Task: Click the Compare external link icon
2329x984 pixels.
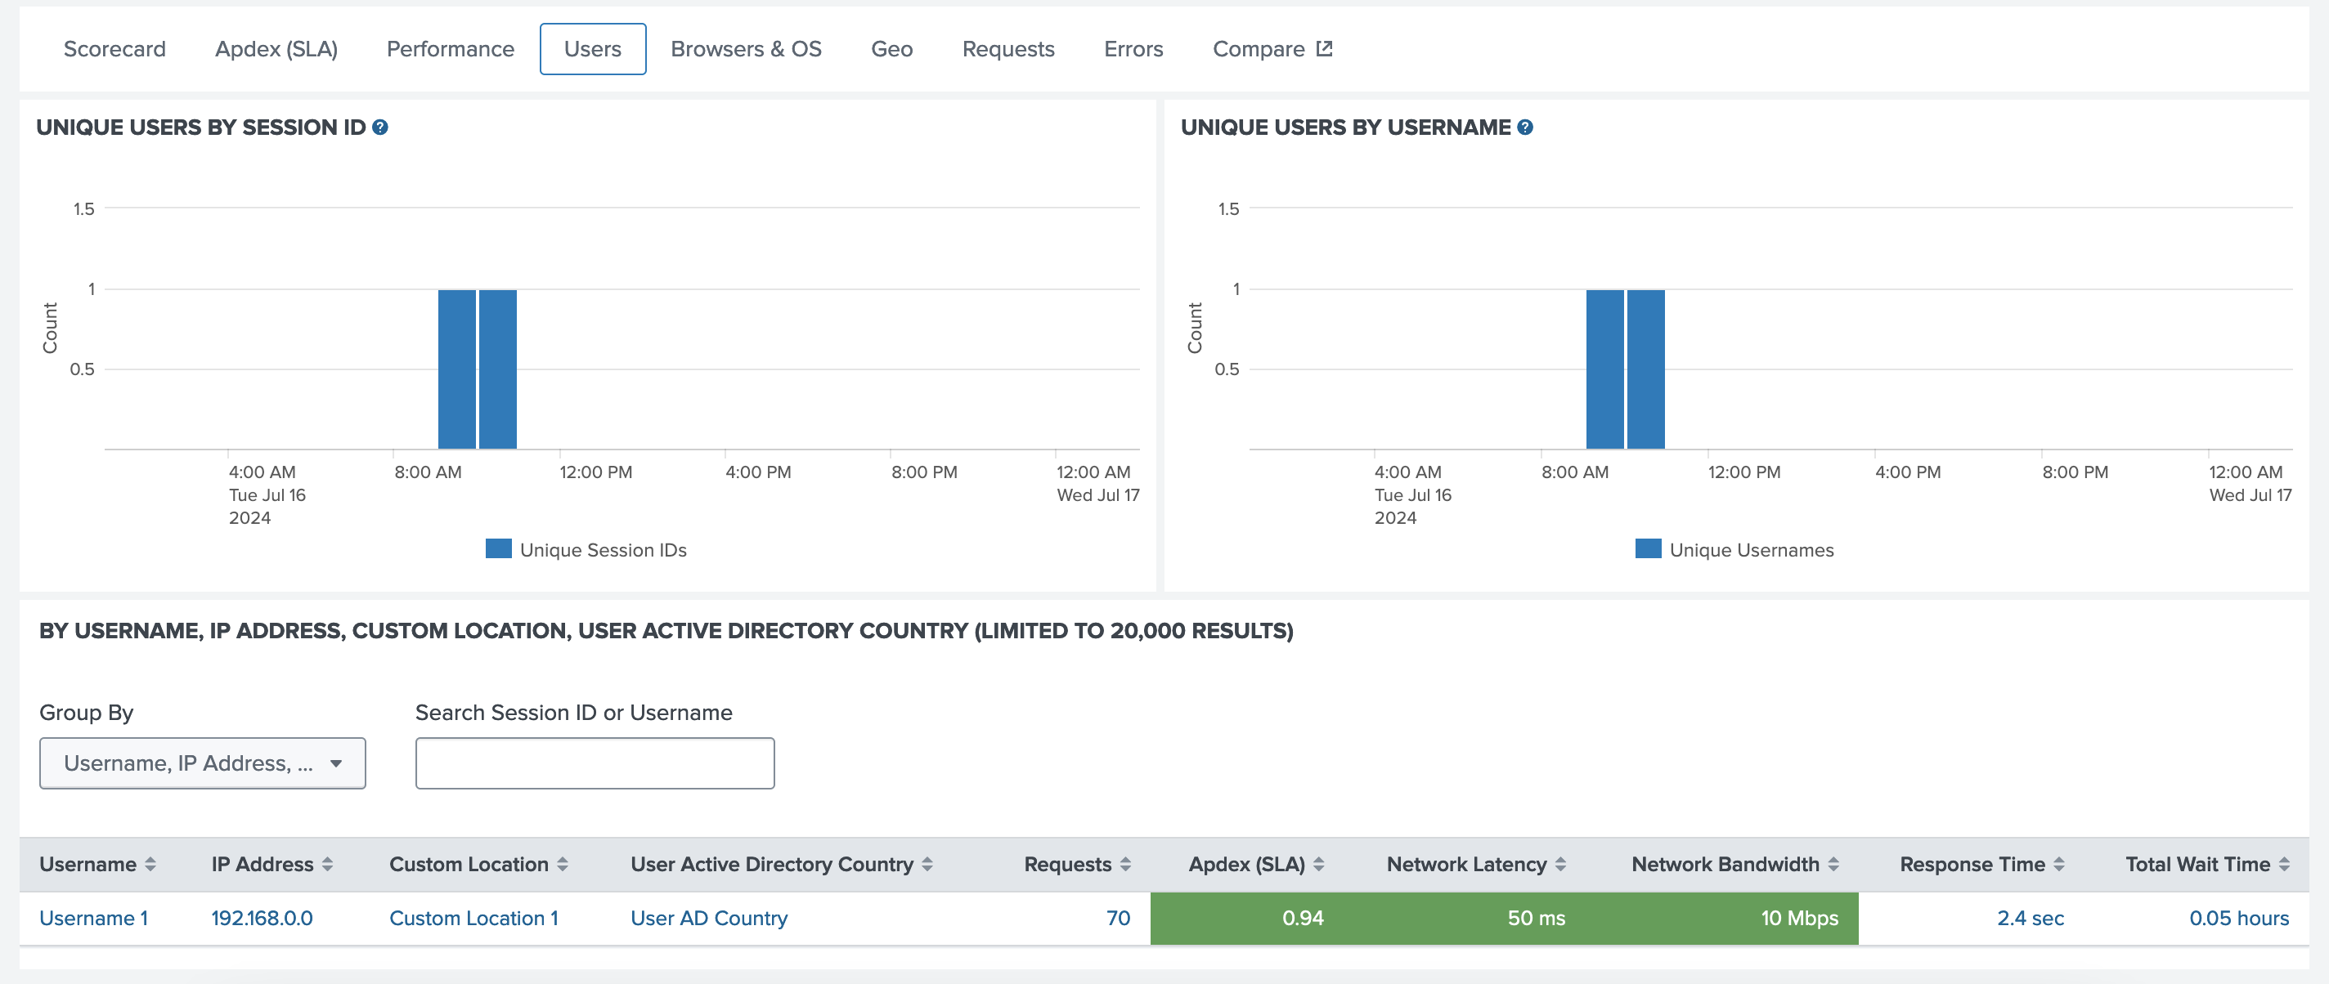Action: (x=1324, y=49)
